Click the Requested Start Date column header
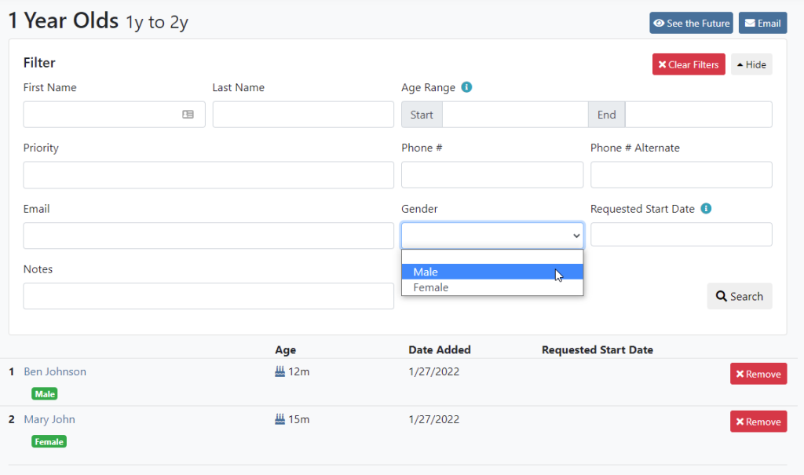Image resolution: width=804 pixels, height=475 pixels. 598,350
